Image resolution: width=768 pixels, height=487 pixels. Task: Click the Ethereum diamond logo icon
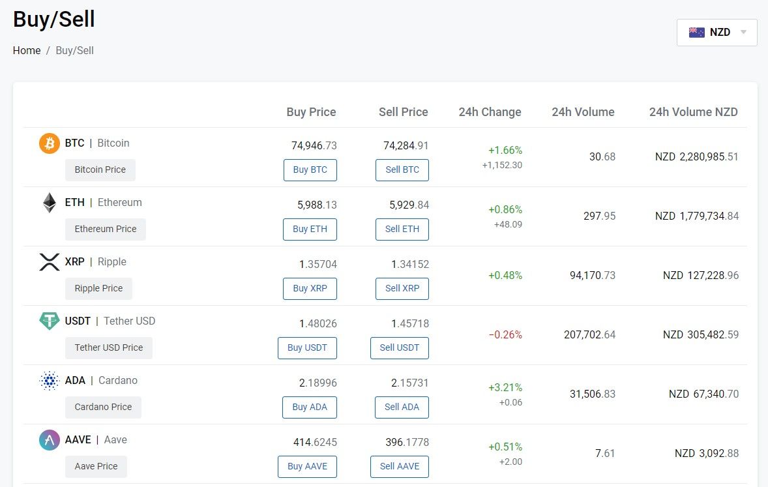[x=50, y=203]
